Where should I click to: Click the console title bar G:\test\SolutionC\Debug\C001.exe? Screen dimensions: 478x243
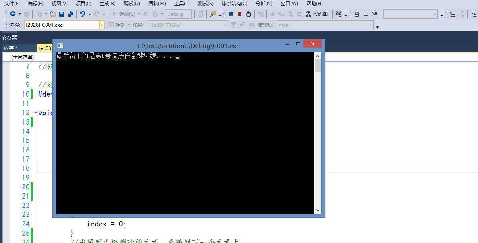point(188,46)
